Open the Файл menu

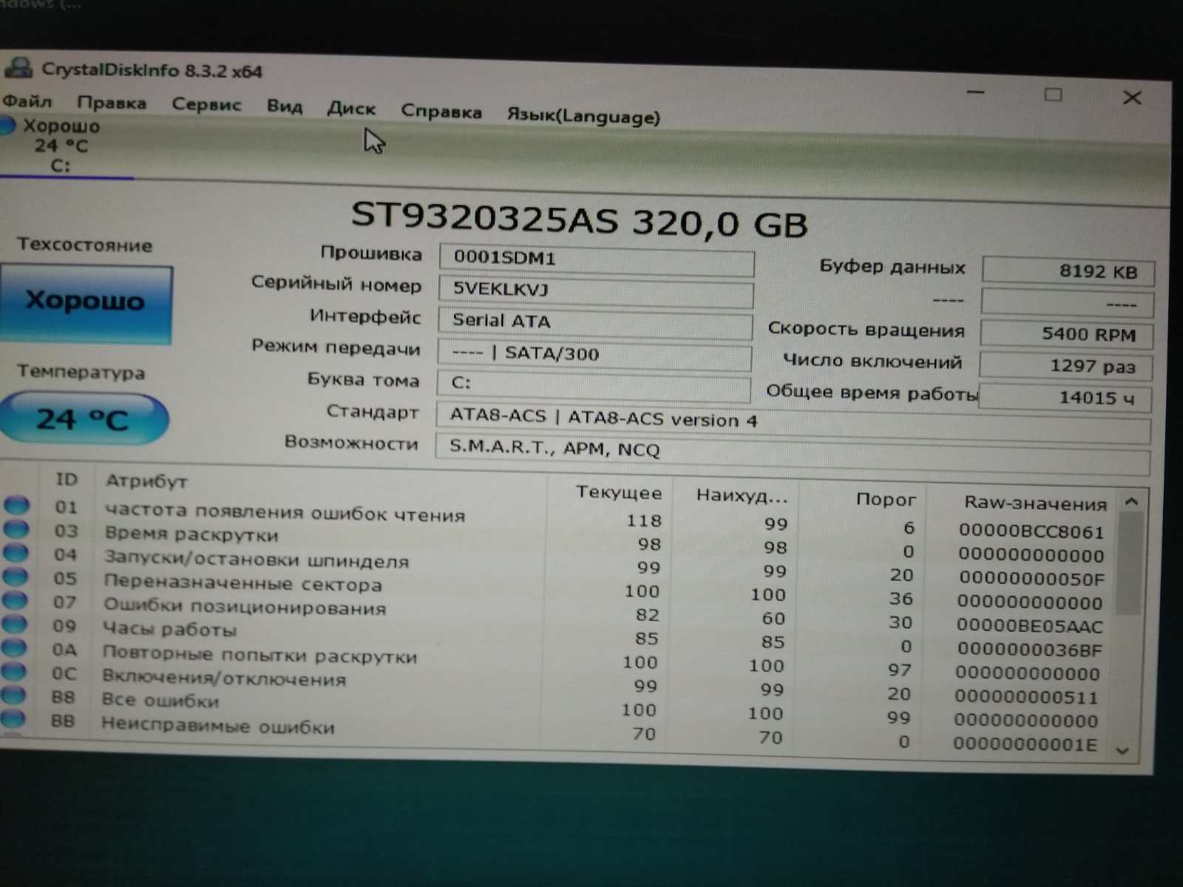[x=27, y=101]
